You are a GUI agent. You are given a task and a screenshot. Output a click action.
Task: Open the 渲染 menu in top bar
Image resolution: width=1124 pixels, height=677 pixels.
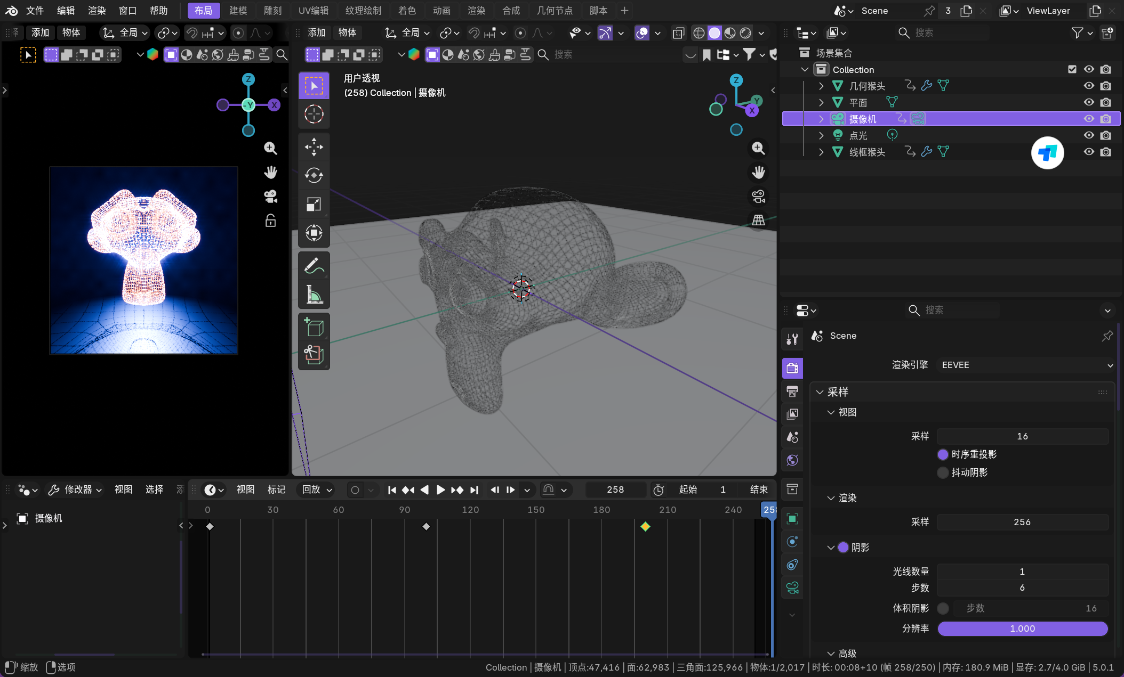click(x=97, y=11)
